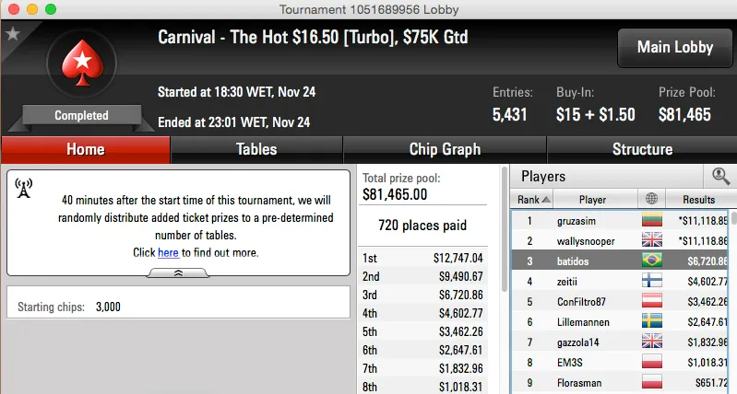Sort by Rank column arrow

click(546, 199)
